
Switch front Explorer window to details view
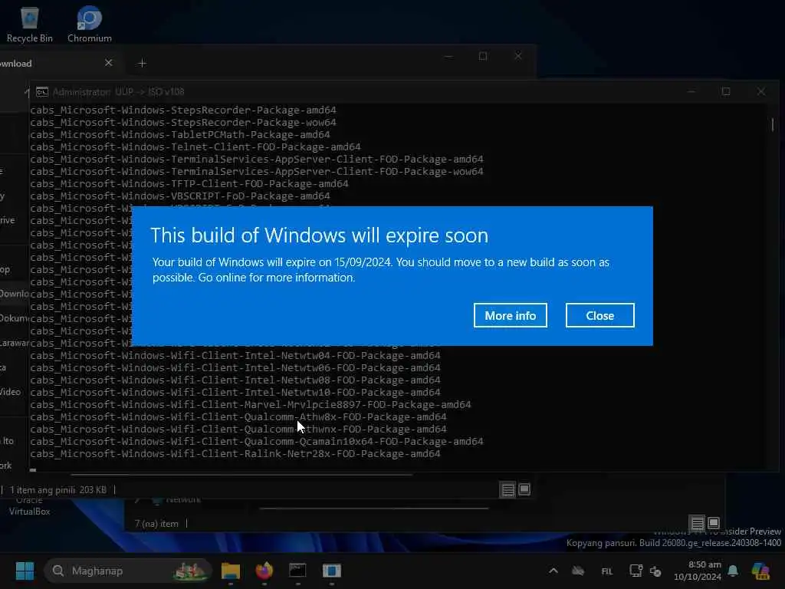(x=508, y=489)
